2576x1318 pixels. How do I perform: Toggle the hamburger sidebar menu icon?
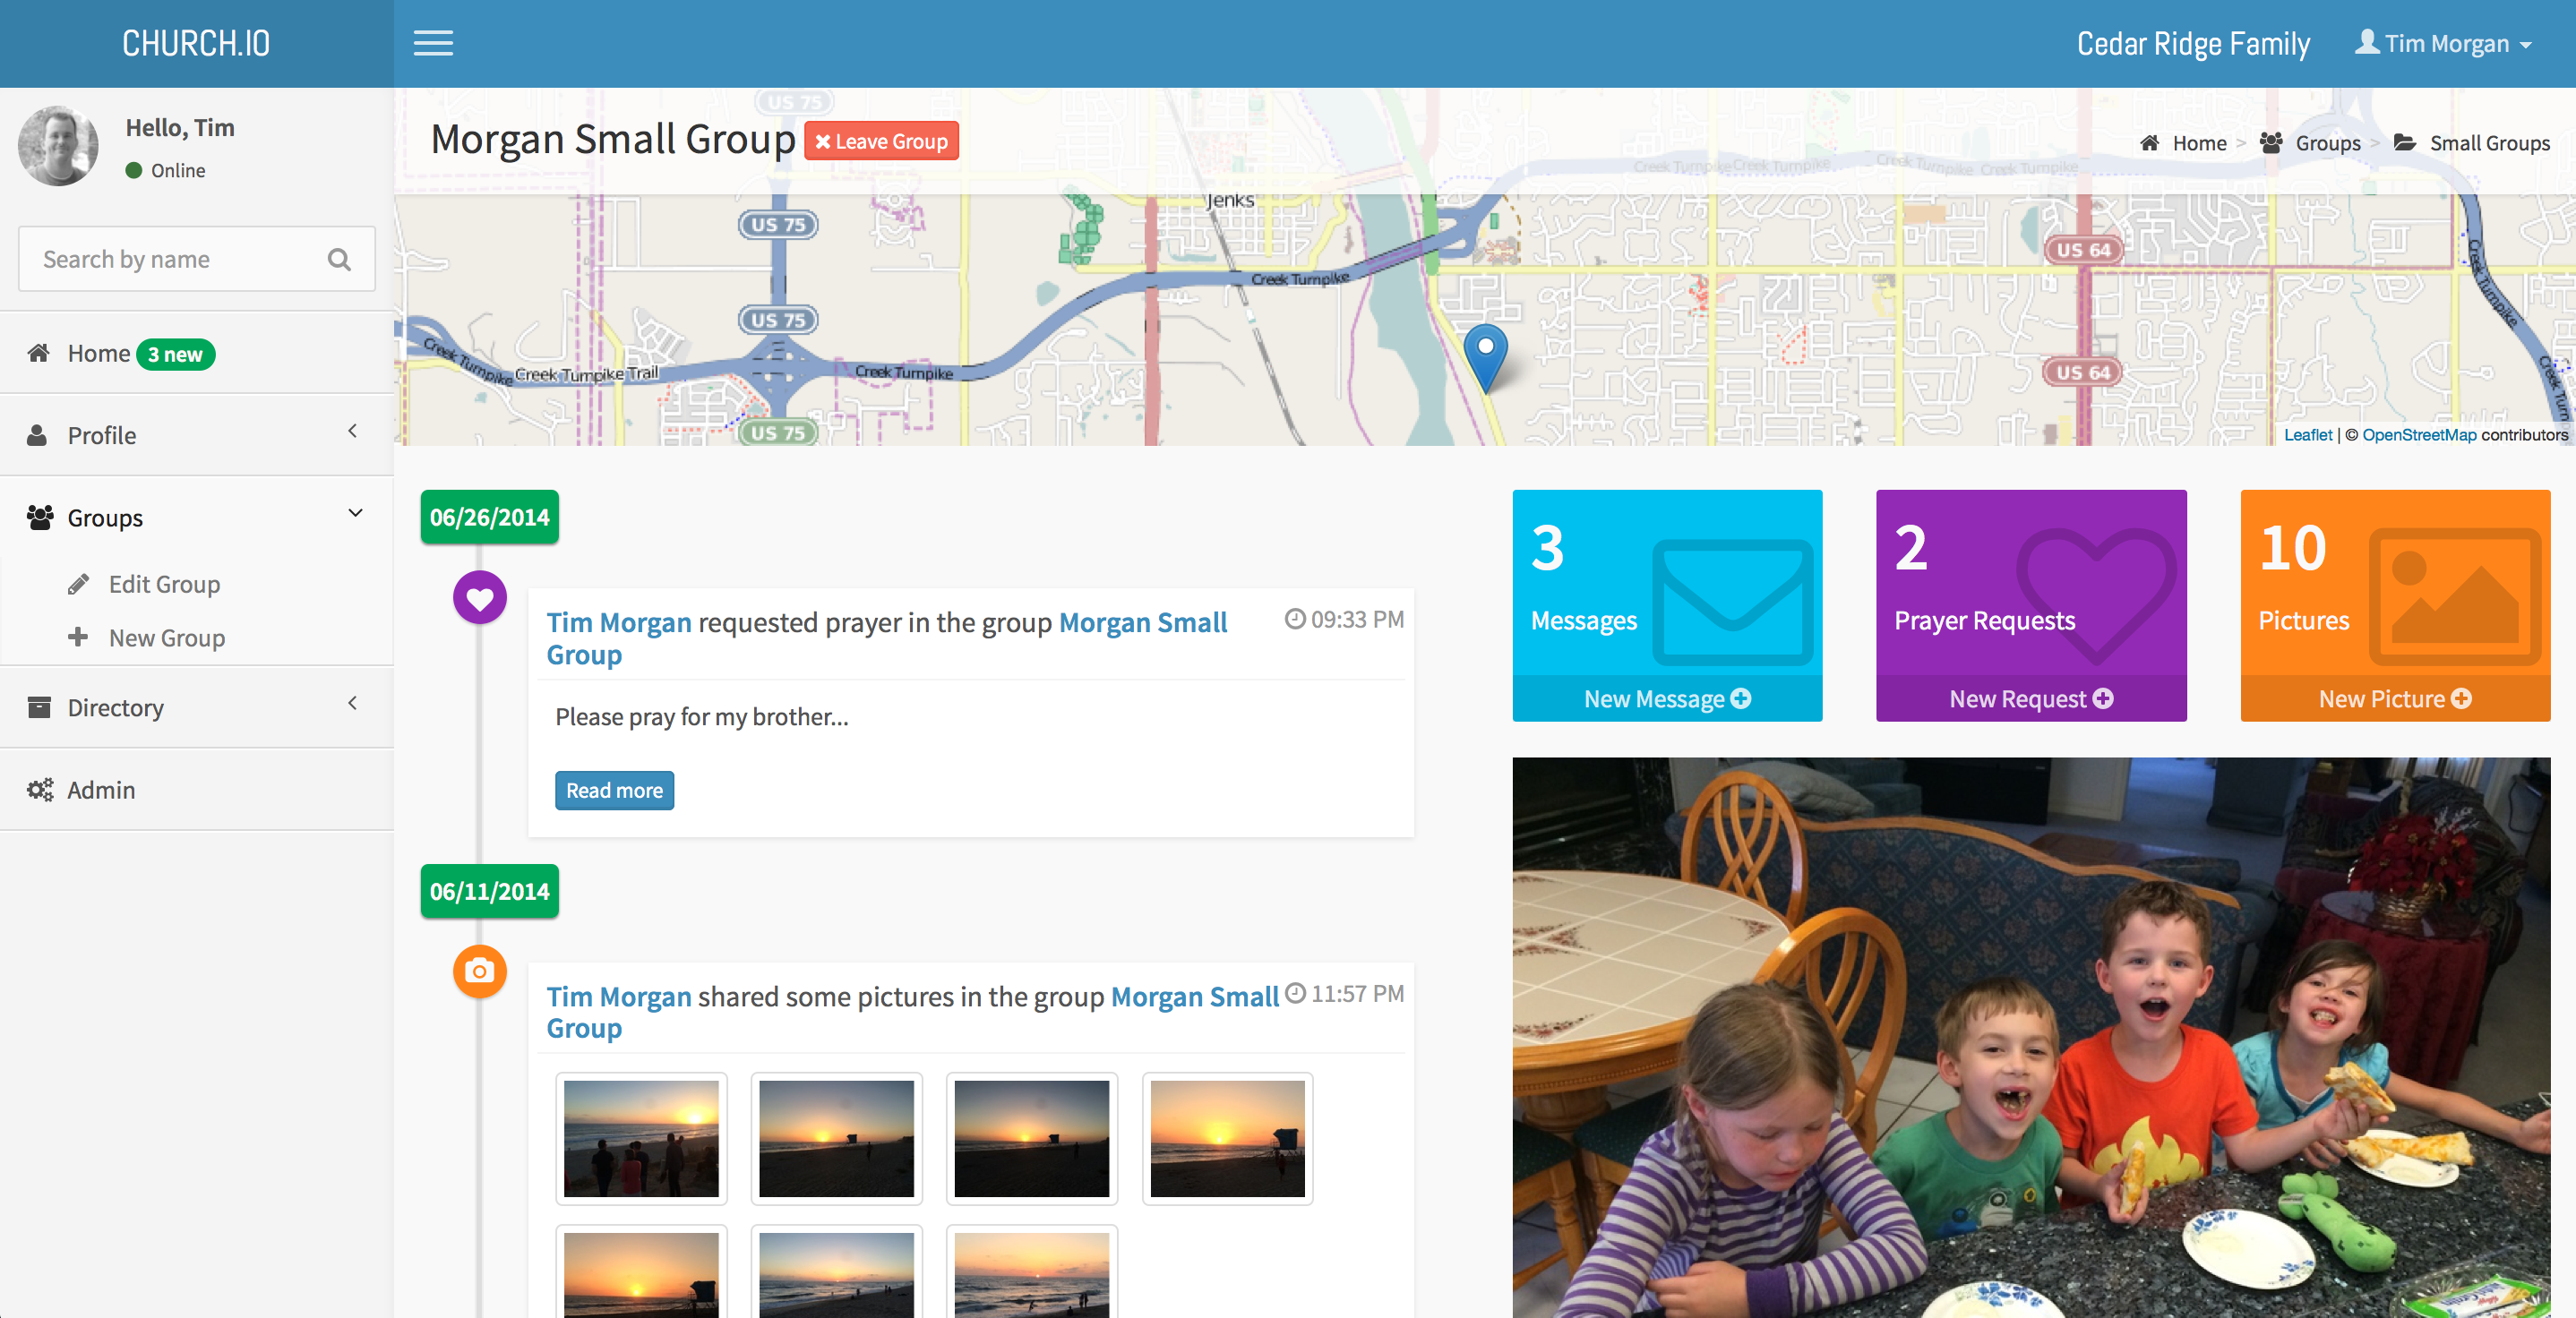pos(433,43)
